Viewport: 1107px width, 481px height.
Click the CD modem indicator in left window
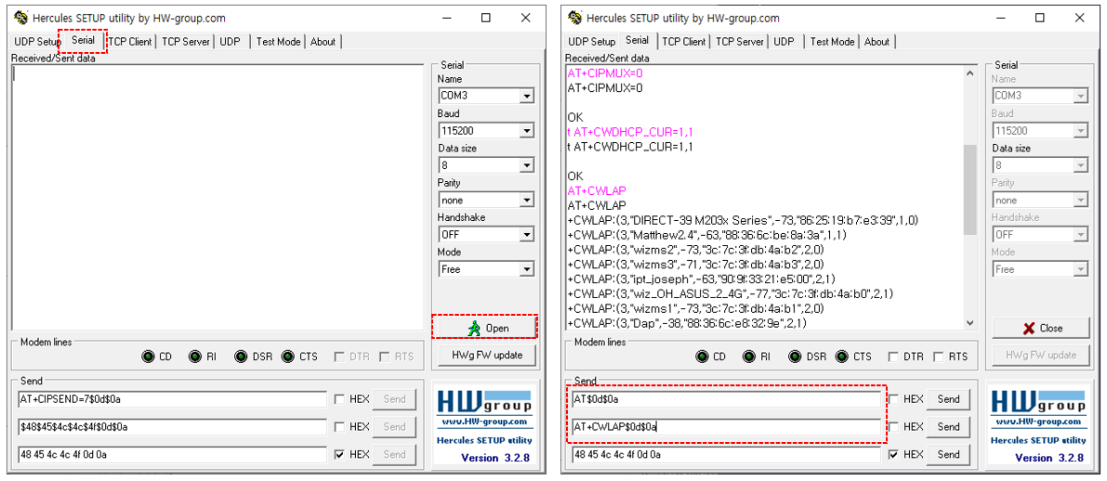pyautogui.click(x=148, y=357)
